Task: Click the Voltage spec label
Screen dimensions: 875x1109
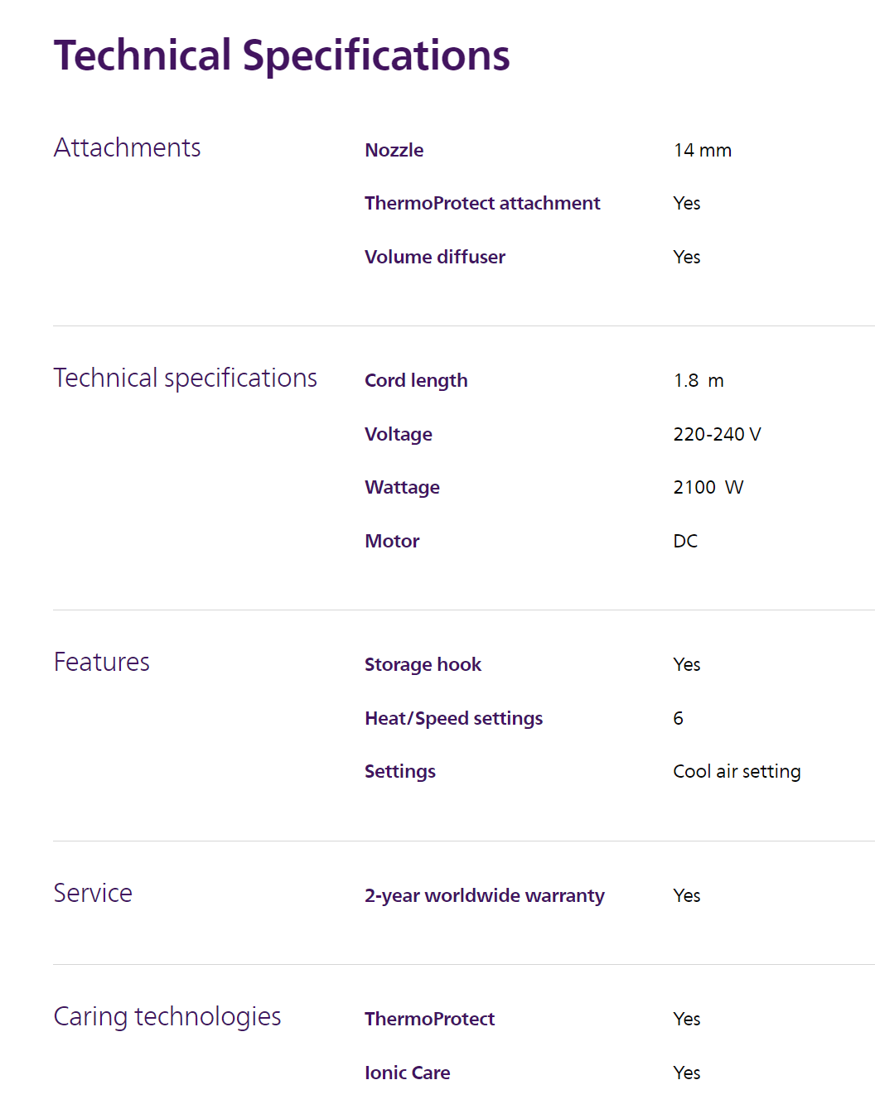Action: click(x=398, y=434)
